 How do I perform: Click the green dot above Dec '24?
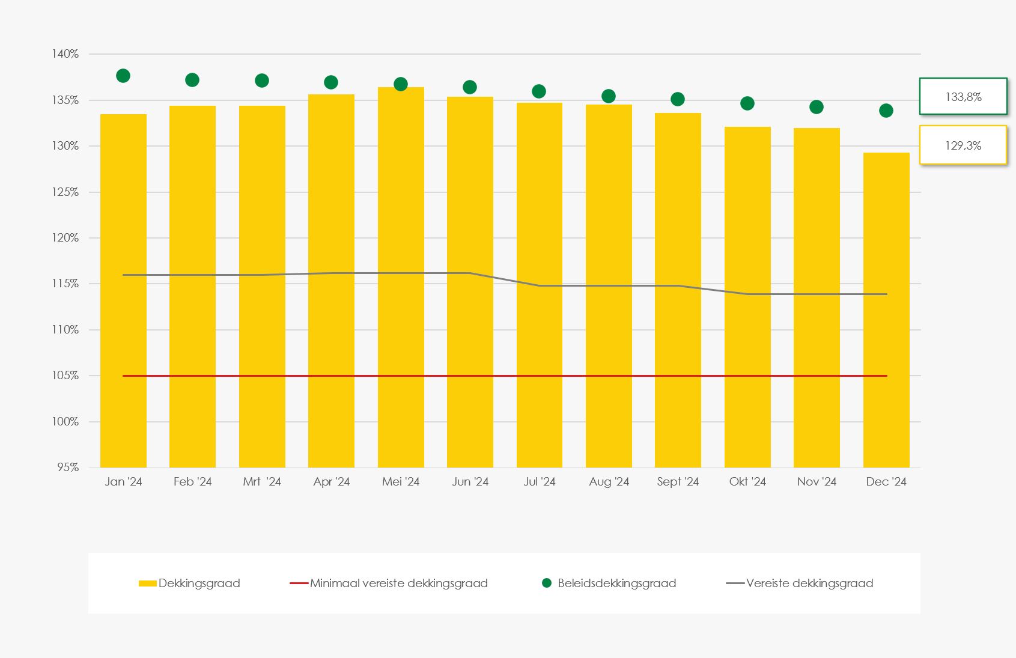click(x=886, y=111)
